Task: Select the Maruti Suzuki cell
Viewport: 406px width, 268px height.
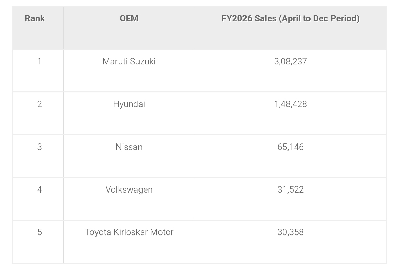Action: click(x=129, y=61)
